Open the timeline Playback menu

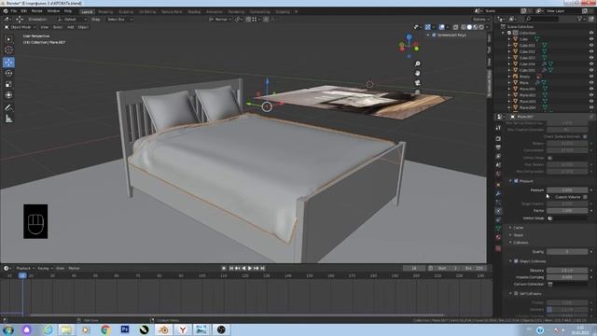tap(25, 268)
